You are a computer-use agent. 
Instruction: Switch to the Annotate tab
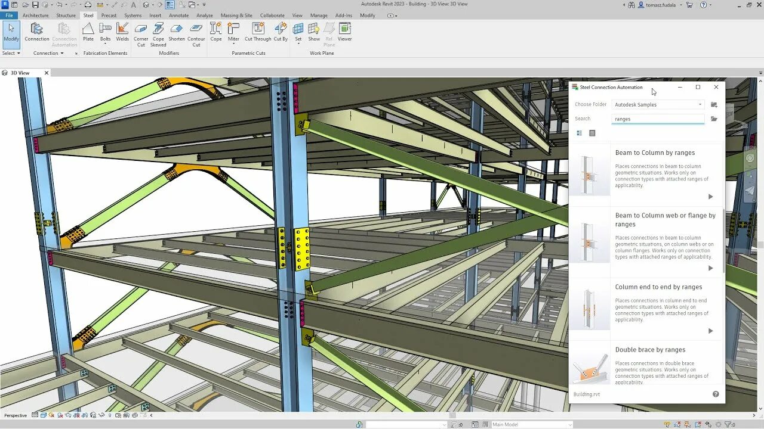(178, 15)
